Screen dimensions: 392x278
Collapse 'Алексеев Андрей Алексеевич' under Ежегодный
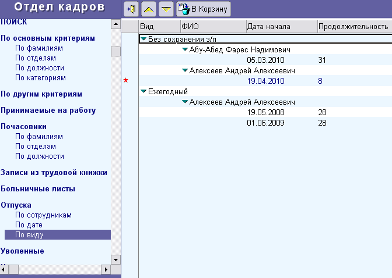point(185,102)
